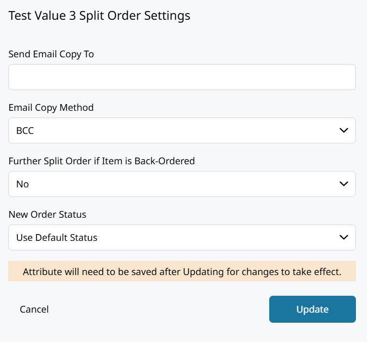
Task: Click the word "Update" on the blue button
Action: coord(312,309)
